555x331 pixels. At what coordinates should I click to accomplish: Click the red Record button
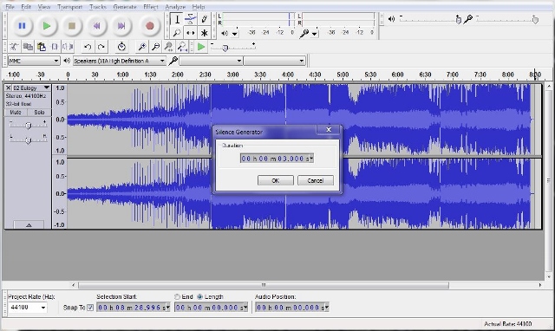pyautogui.click(x=150, y=26)
